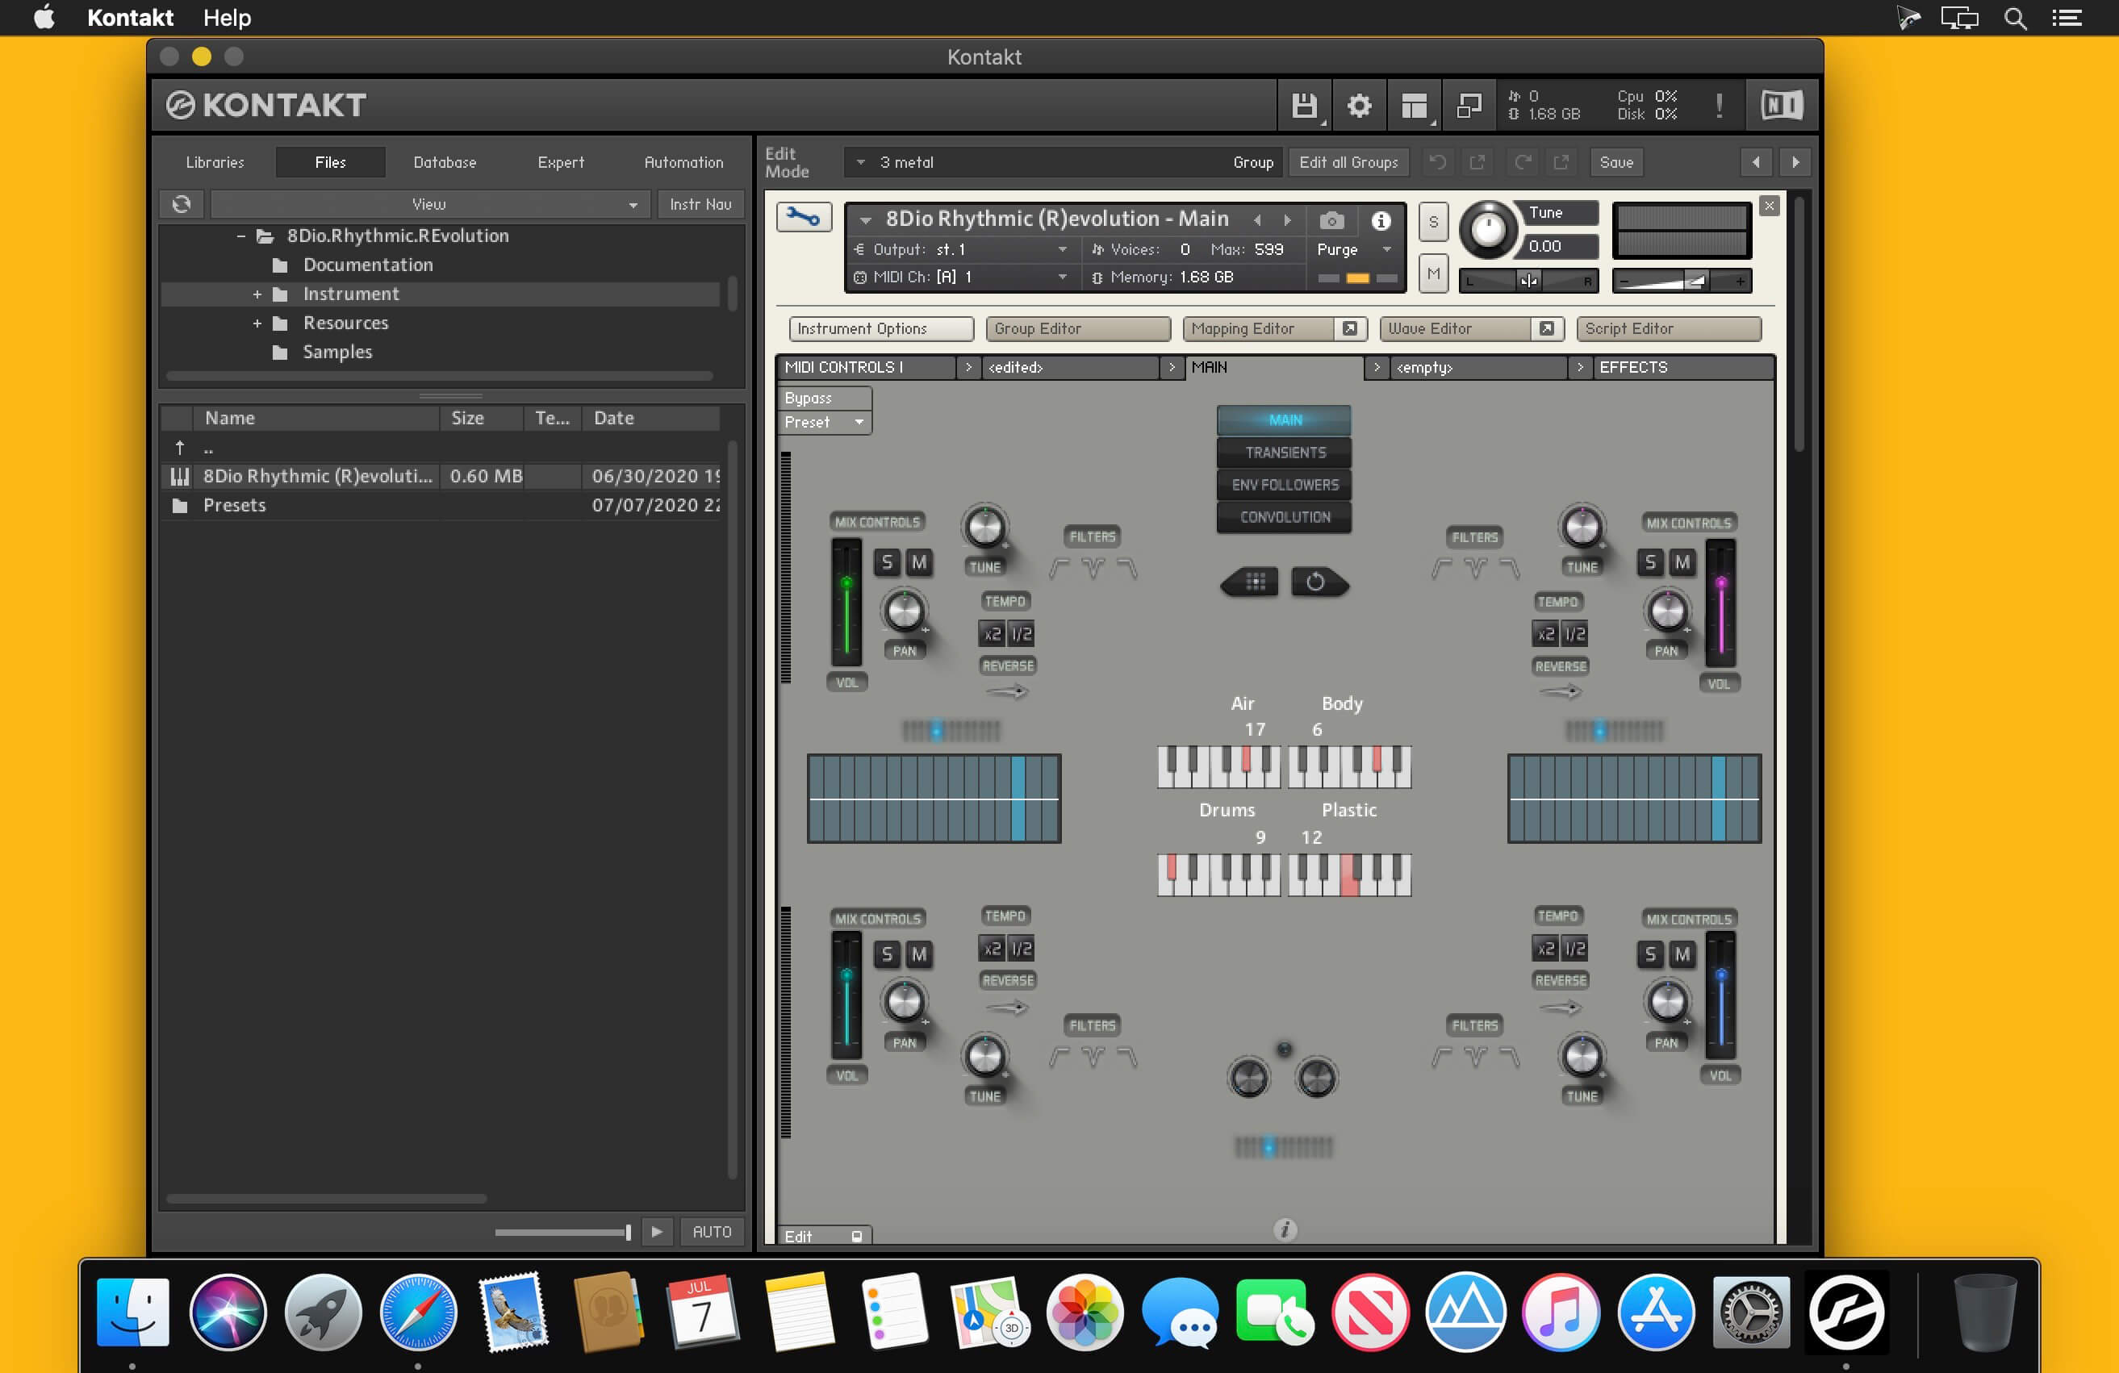Open the Kontakt app in the Dock
Screen dimensions: 2119x1373
click(1845, 1312)
